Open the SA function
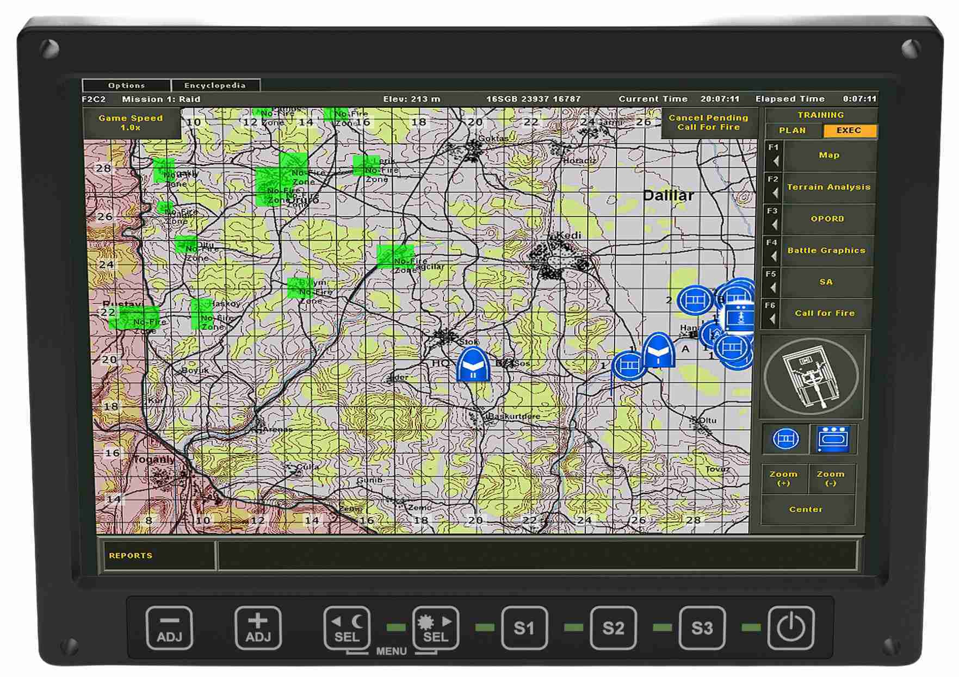The height and width of the screenshot is (677, 959). 826,282
